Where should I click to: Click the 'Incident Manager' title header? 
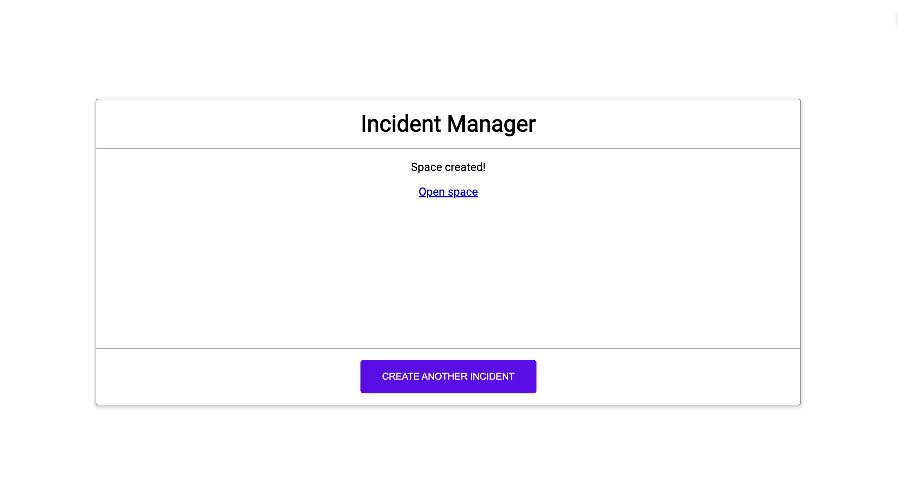point(448,123)
